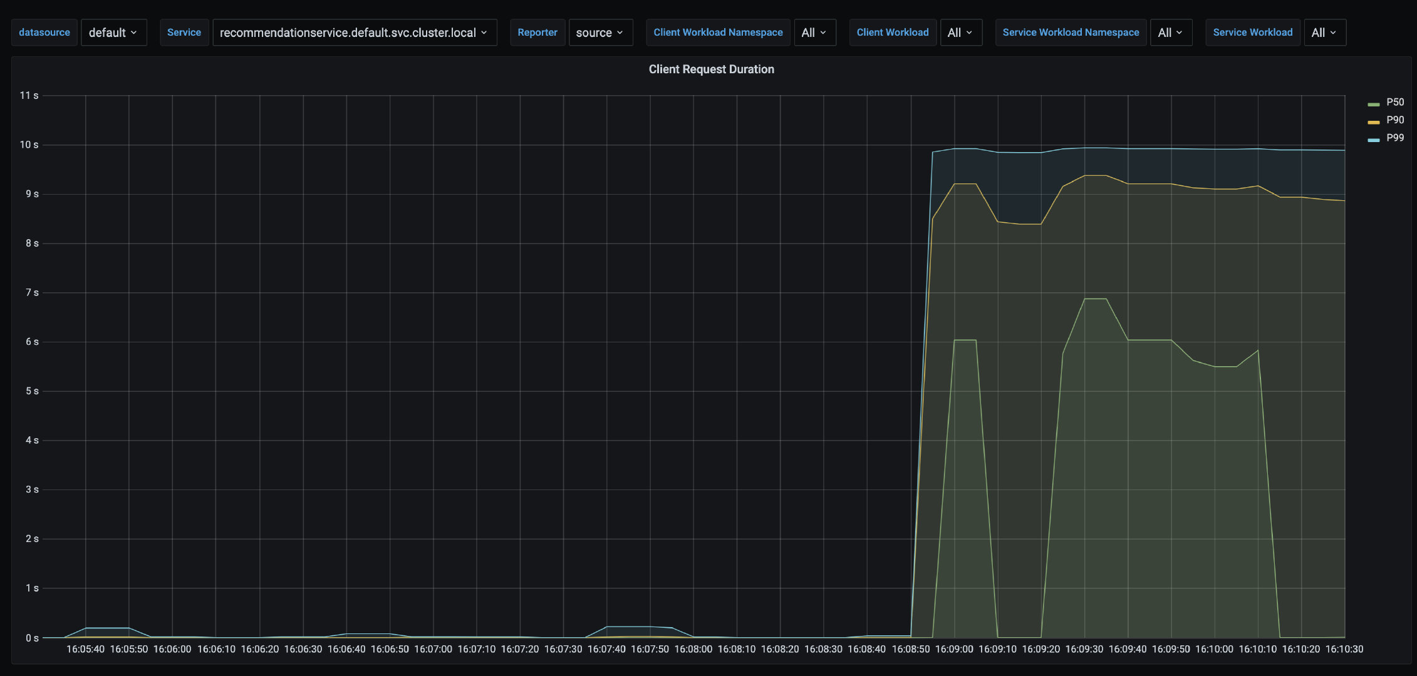
Task: Open the datasource default dropdown
Action: click(x=113, y=33)
